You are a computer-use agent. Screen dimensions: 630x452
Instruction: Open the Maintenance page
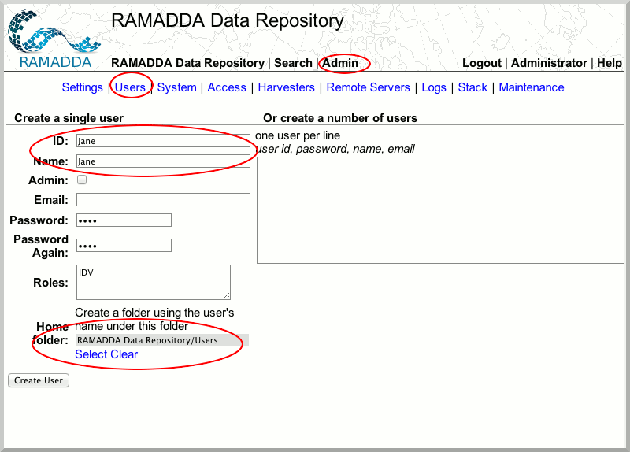coord(531,87)
